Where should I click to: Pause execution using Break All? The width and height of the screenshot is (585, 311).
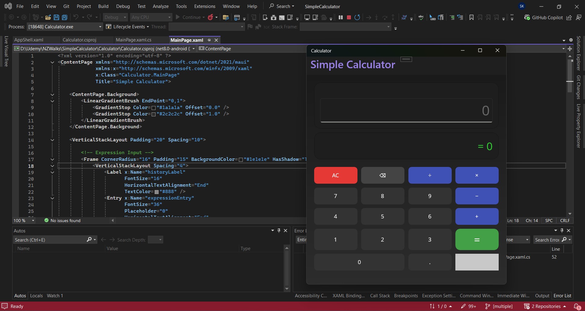tap(341, 17)
